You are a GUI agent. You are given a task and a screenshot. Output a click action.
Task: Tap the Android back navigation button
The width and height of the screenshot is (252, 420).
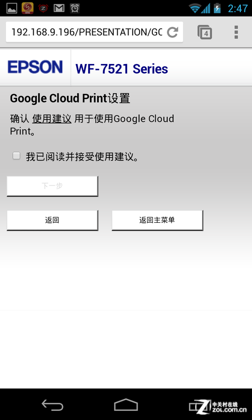pyautogui.click(x=52, y=405)
